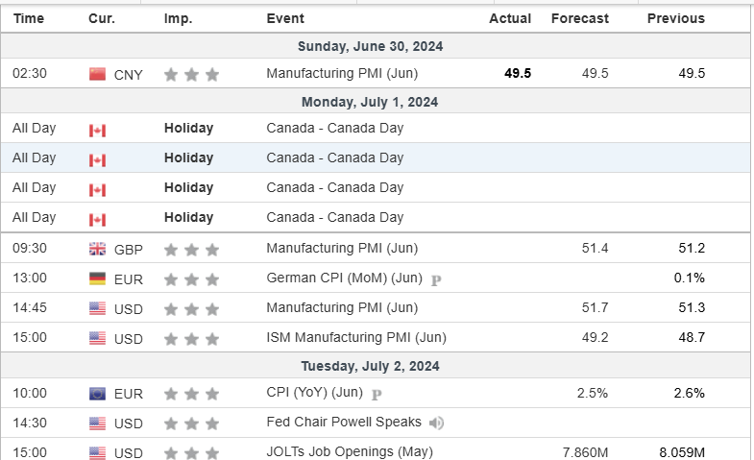Sort by the Time column header

28,18
